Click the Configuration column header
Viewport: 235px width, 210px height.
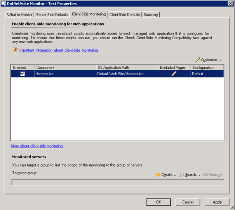pyautogui.click(x=207, y=68)
